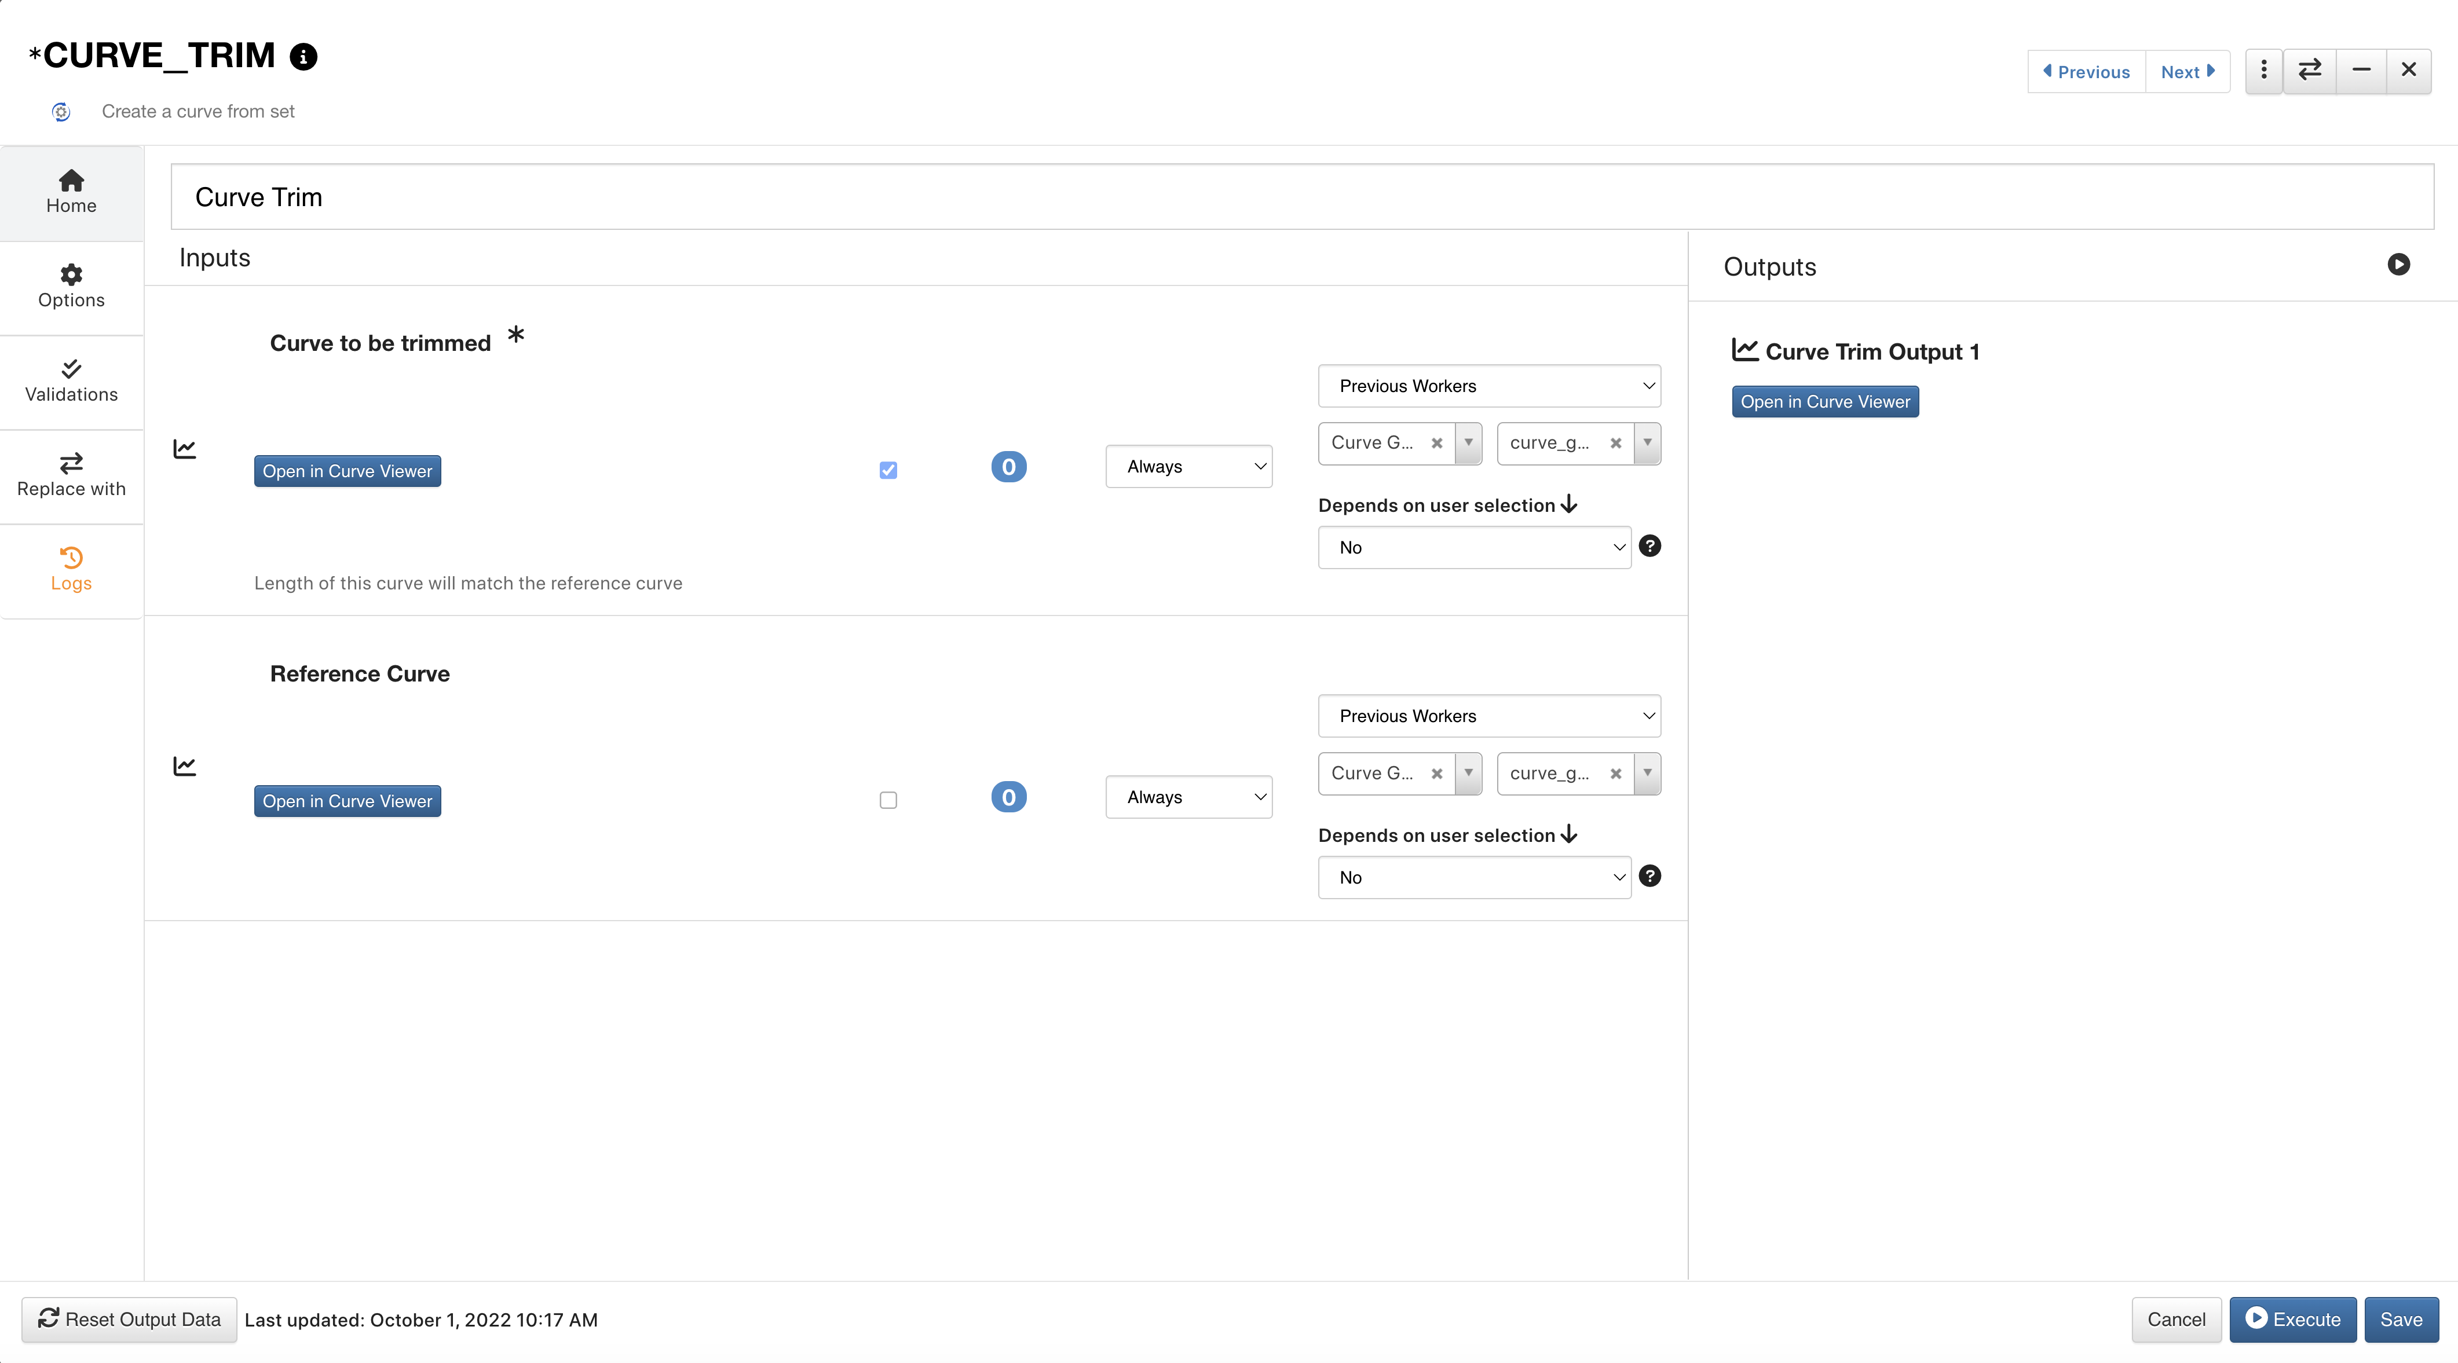Click the Last updated timestamp text

click(x=421, y=1320)
